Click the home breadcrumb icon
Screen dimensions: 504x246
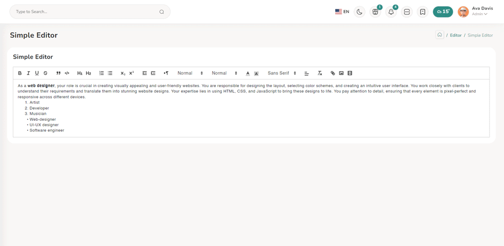(439, 35)
